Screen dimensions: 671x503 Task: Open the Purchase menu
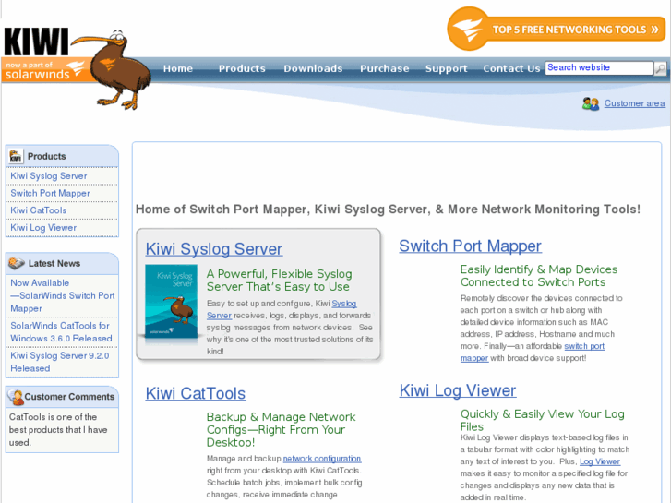[384, 68]
